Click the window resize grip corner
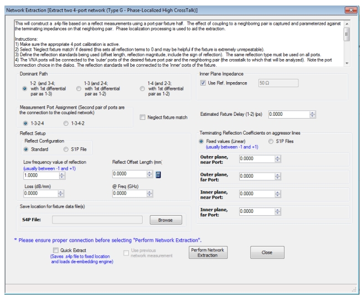The width and height of the screenshot is (364, 299). [355, 290]
